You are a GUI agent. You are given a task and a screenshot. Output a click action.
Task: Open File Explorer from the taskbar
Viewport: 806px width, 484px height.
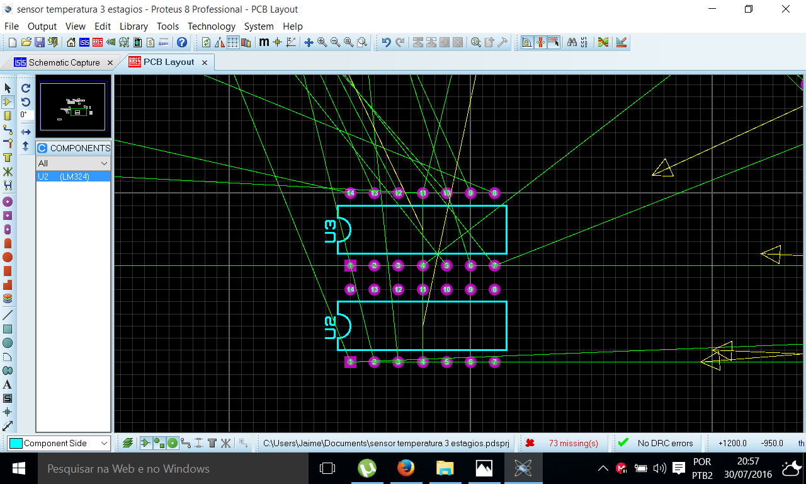tap(445, 468)
